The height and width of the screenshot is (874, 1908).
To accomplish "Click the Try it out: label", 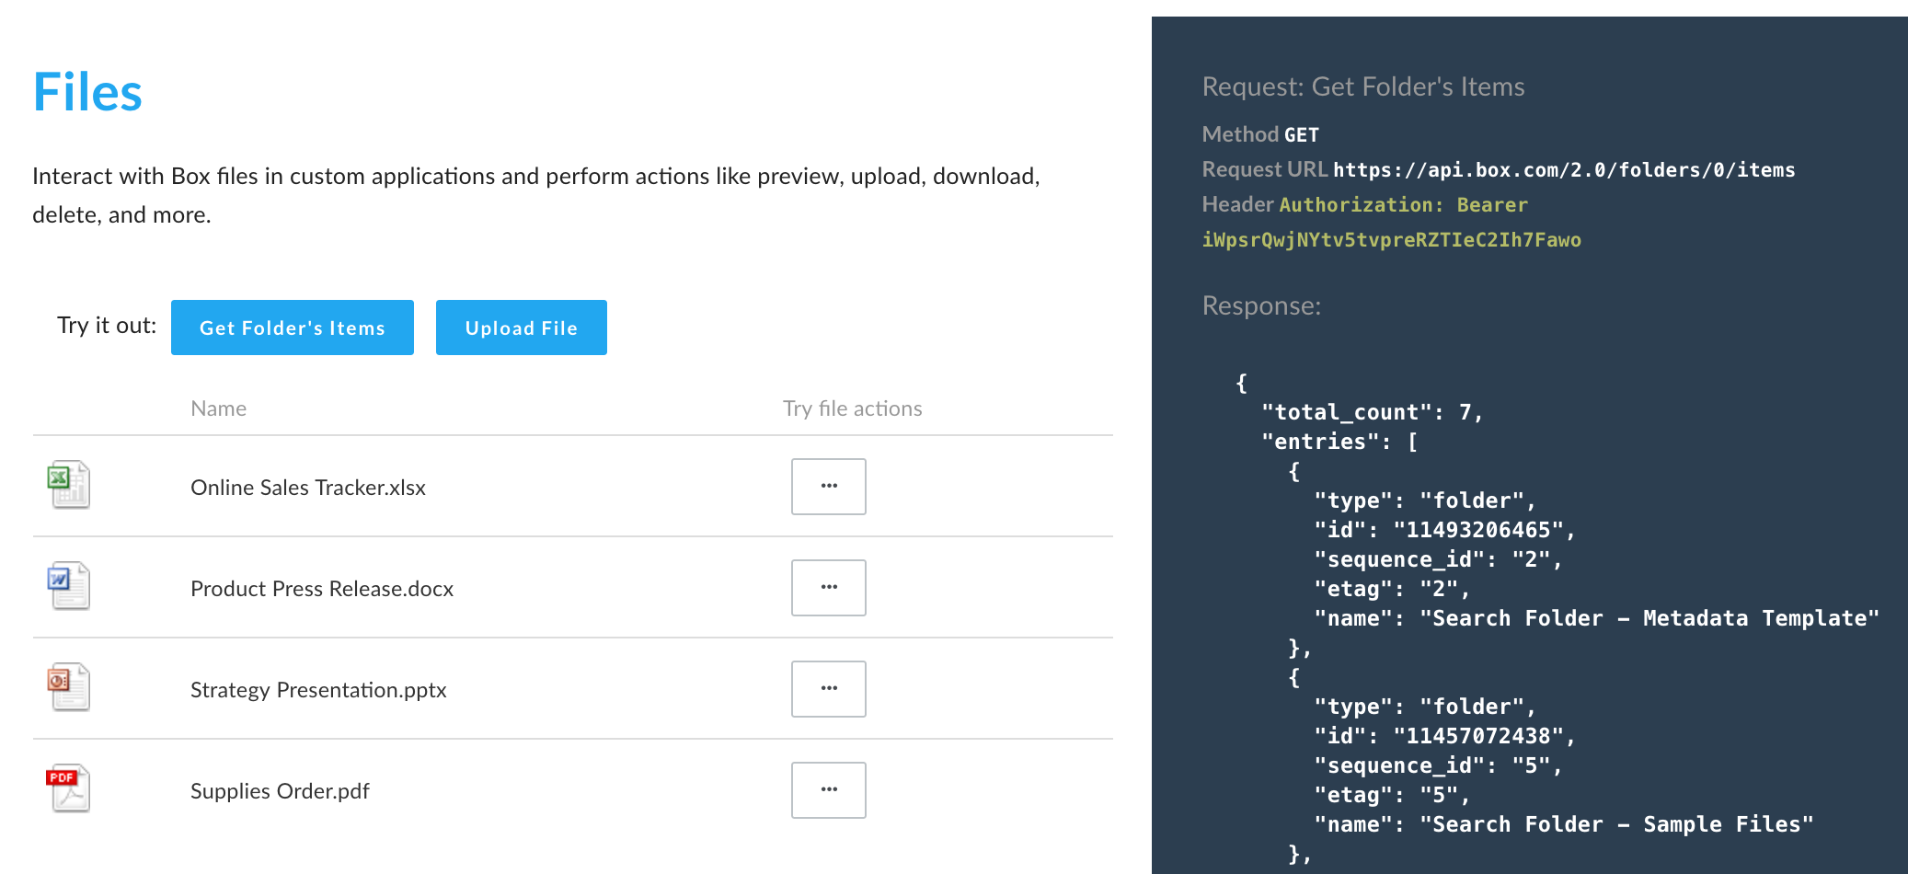I will pyautogui.click(x=107, y=326).
